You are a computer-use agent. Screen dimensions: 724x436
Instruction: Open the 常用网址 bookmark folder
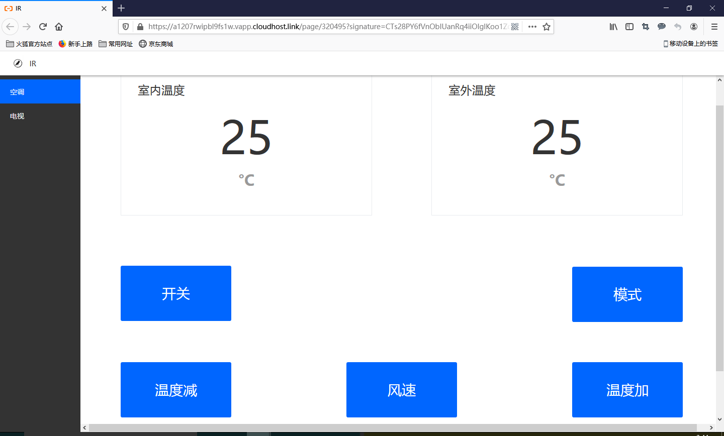(x=116, y=44)
